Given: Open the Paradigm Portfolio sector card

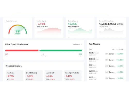Looking at the screenshot, I should (73, 76).
